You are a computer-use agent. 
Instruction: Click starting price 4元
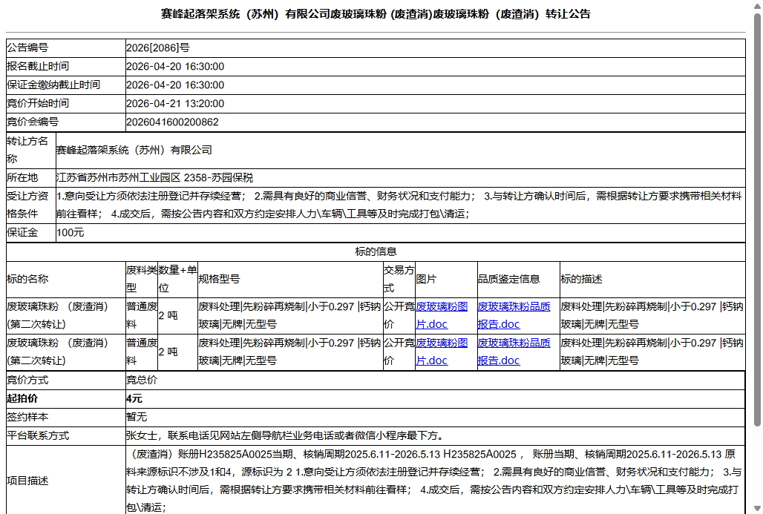coord(134,399)
